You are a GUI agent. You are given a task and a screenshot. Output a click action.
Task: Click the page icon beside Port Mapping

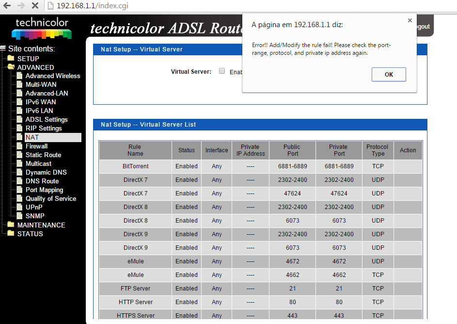[x=19, y=190]
